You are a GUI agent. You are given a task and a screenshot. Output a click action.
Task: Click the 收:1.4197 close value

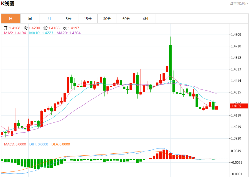click(71, 28)
